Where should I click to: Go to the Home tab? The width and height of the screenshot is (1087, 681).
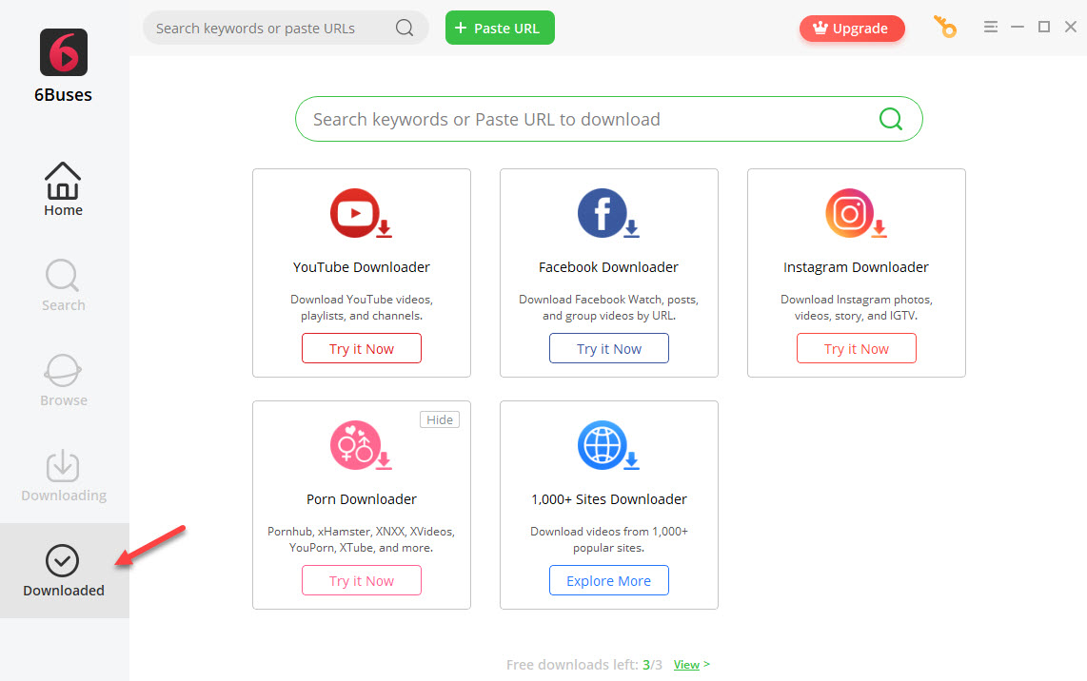[x=63, y=189]
